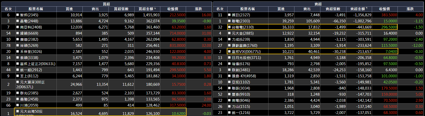Tick the checkbox for 元大金(2885)

pos(229,33)
